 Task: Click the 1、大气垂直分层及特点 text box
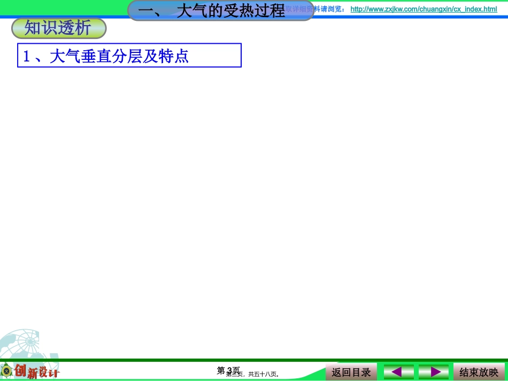[129, 56]
